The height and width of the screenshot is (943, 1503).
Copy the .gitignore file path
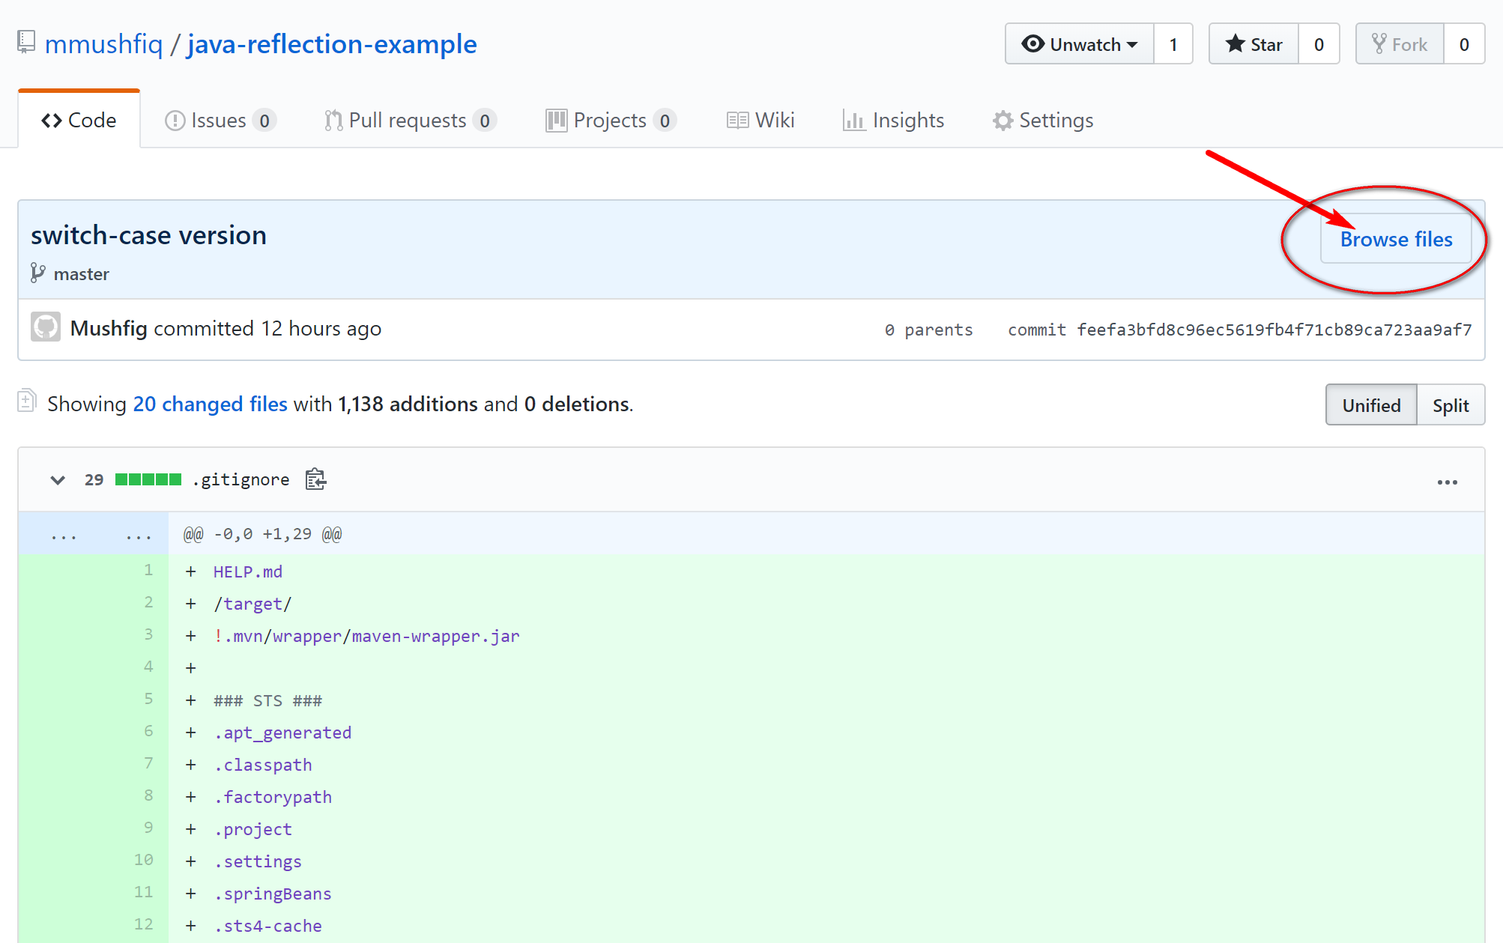pos(315,479)
